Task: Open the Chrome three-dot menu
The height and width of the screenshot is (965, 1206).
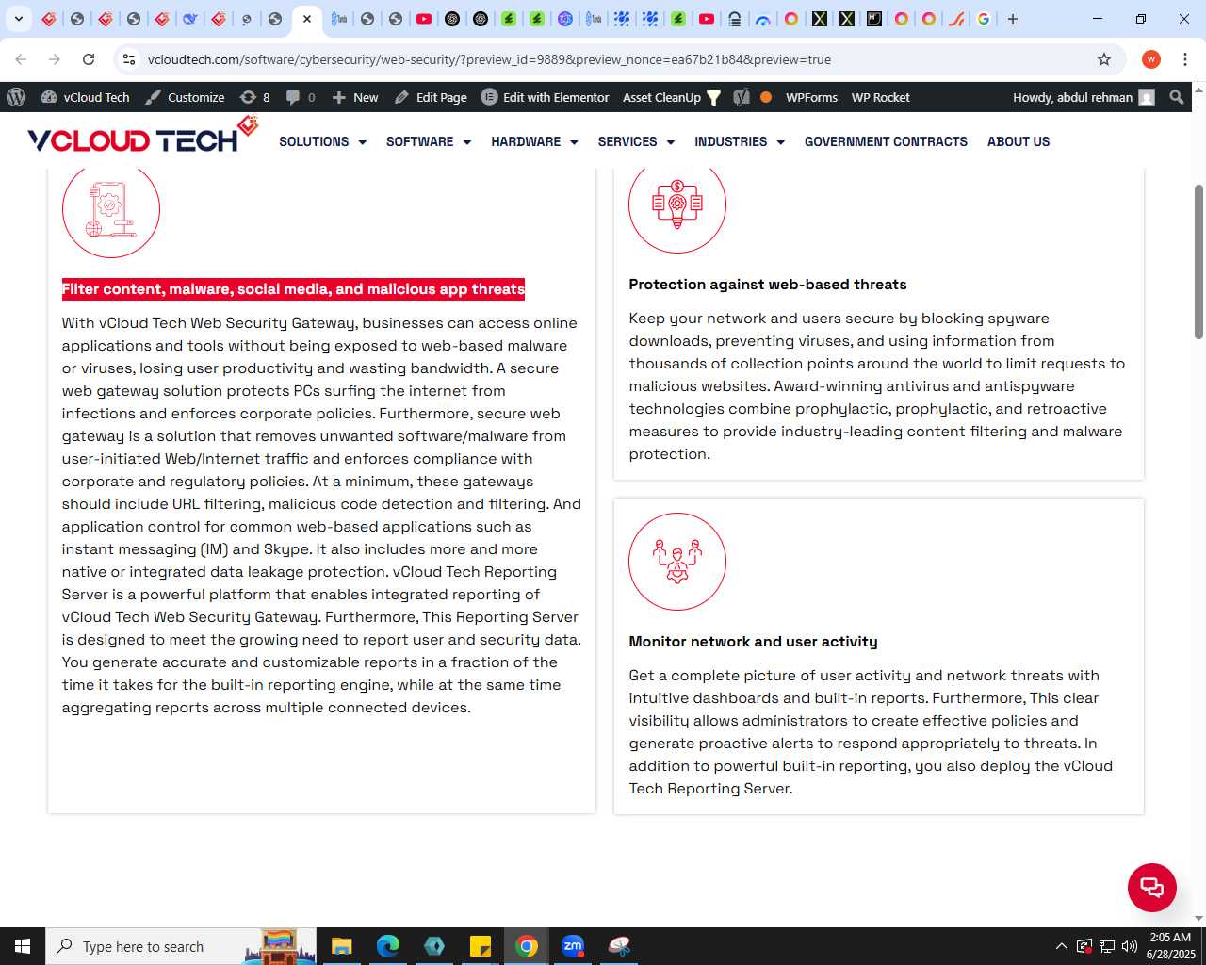Action: point(1185,59)
